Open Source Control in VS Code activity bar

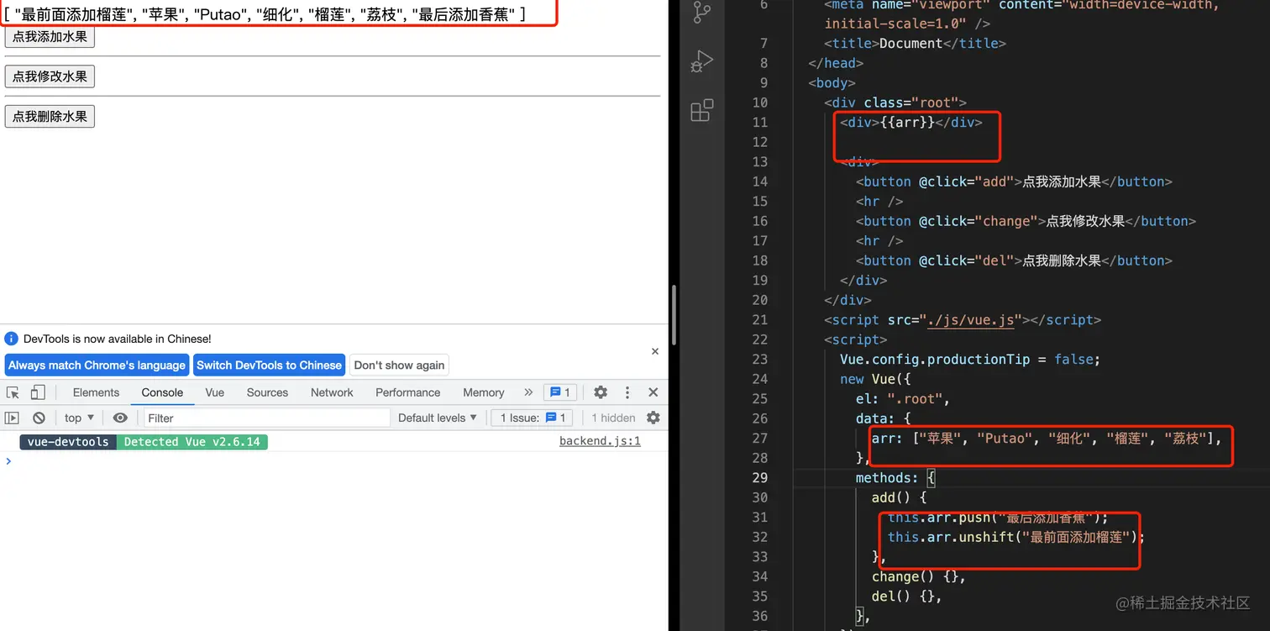(701, 13)
